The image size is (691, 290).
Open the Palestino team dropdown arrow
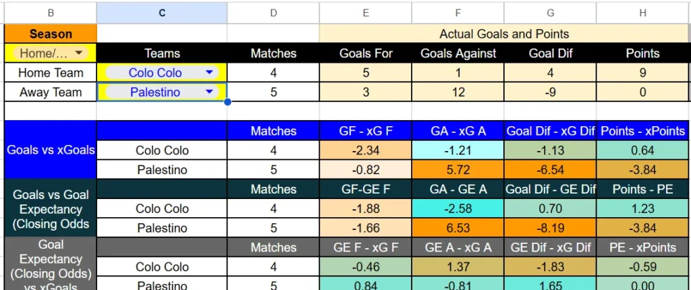click(209, 92)
